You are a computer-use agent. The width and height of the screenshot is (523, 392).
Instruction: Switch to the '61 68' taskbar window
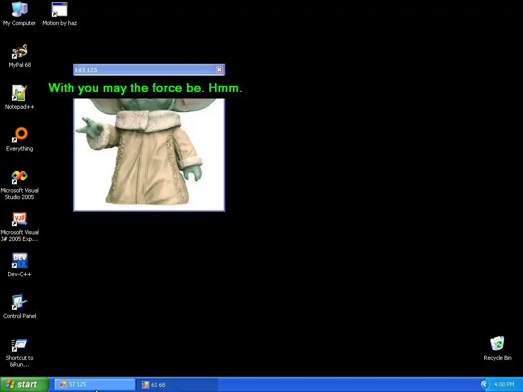click(x=177, y=385)
